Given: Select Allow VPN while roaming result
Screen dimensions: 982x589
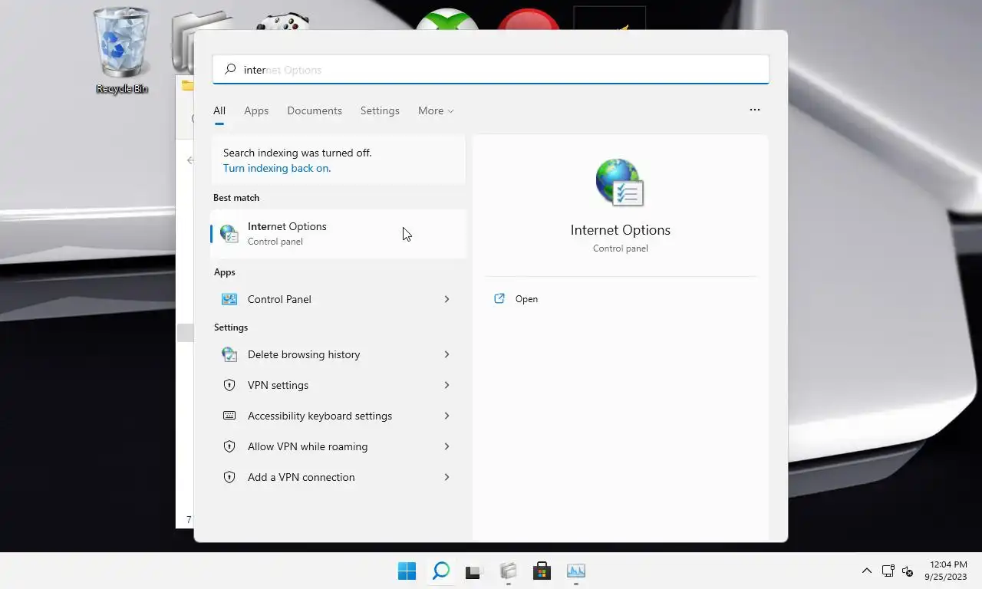Looking at the screenshot, I should pyautogui.click(x=338, y=446).
